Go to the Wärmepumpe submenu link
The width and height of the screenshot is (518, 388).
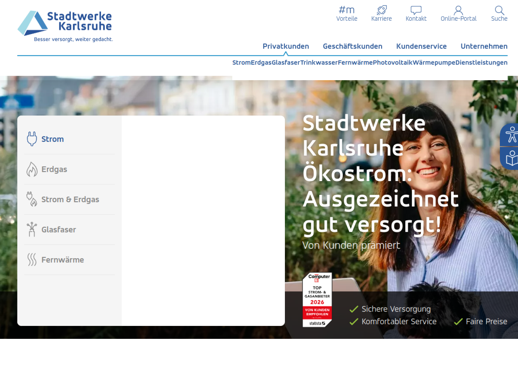(x=434, y=62)
